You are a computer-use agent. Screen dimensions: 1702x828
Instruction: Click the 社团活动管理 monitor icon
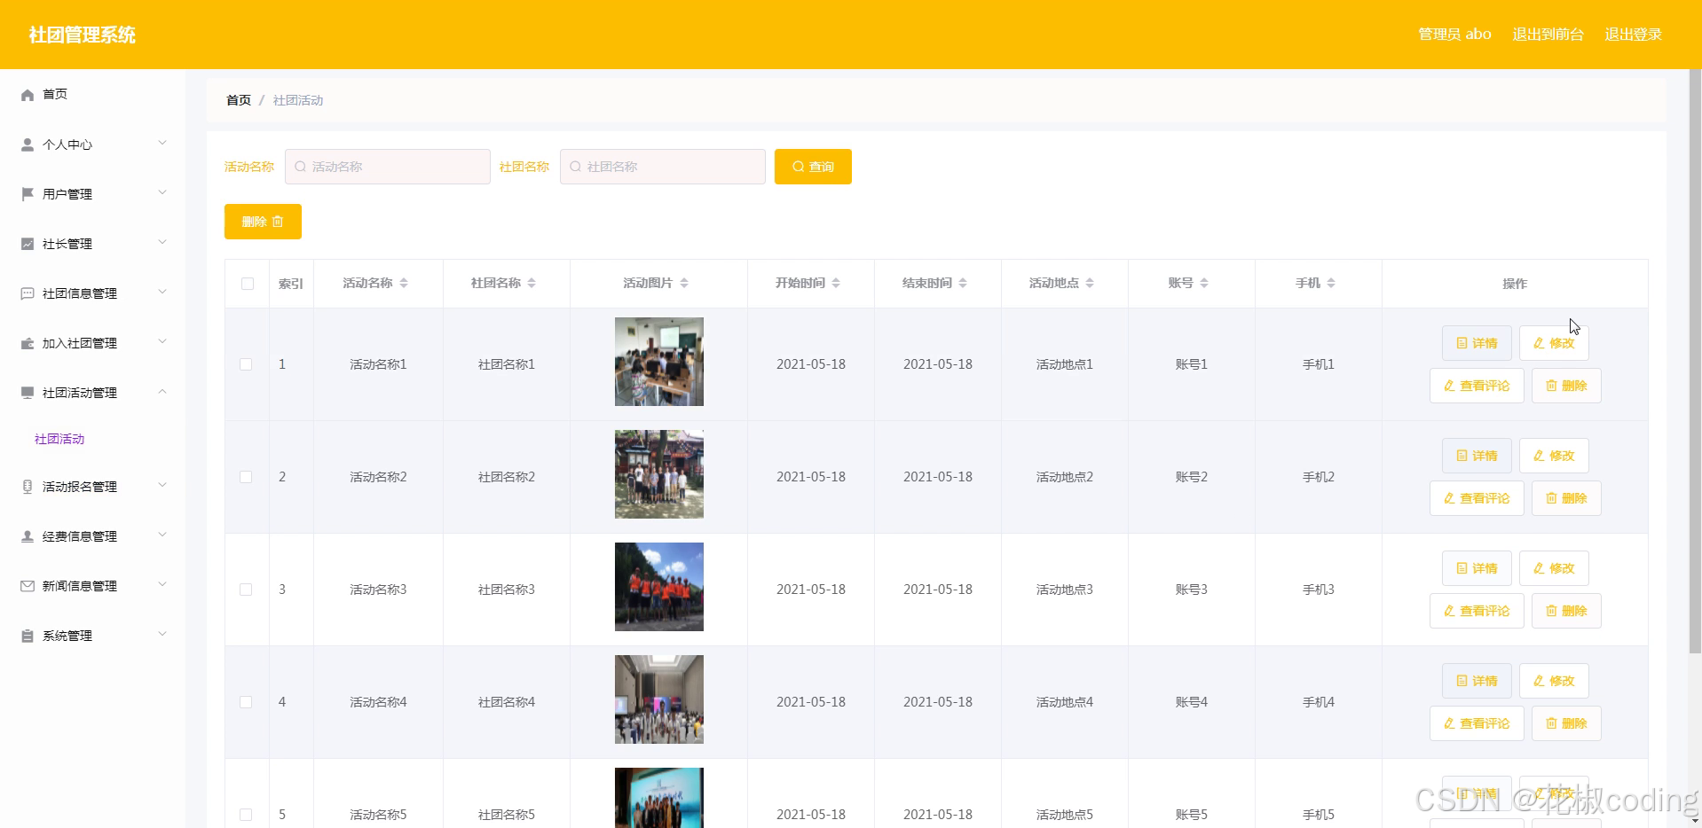point(28,393)
